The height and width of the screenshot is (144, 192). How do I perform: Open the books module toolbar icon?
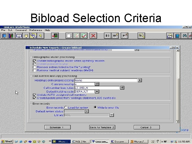coord(11,36)
